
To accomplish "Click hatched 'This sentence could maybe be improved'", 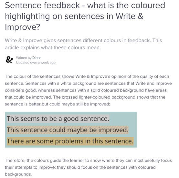I will click(68, 130).
